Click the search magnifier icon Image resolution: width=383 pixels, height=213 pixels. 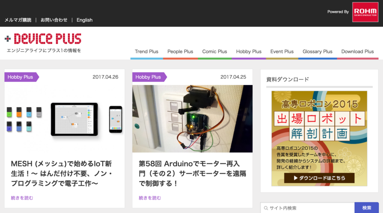tap(266, 208)
